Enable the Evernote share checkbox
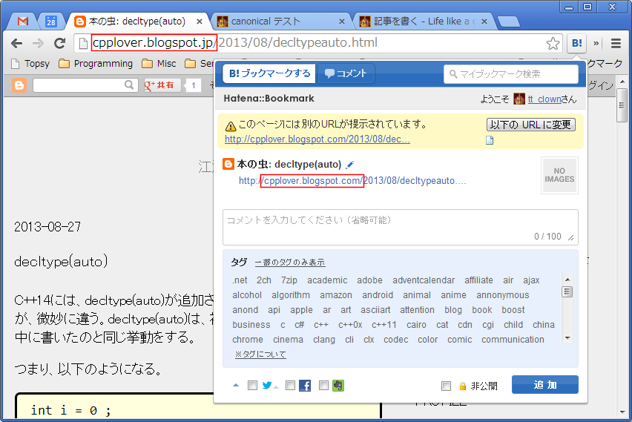Viewport: 632px width, 422px height. (x=323, y=386)
